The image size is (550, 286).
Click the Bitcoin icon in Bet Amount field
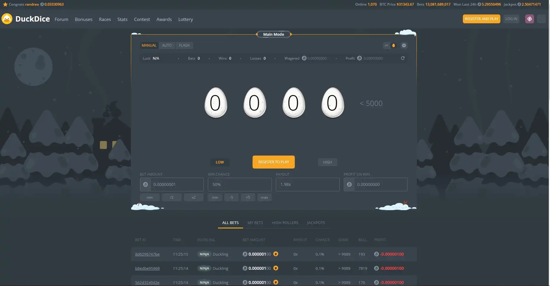click(x=145, y=184)
